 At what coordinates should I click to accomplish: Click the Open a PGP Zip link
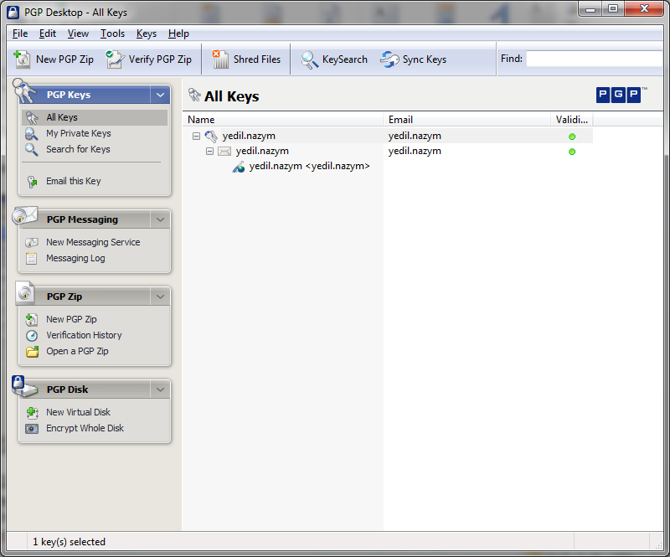[x=77, y=351]
